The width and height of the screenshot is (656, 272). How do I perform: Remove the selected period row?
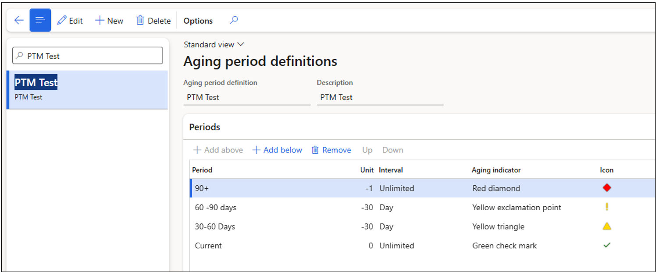click(x=331, y=150)
